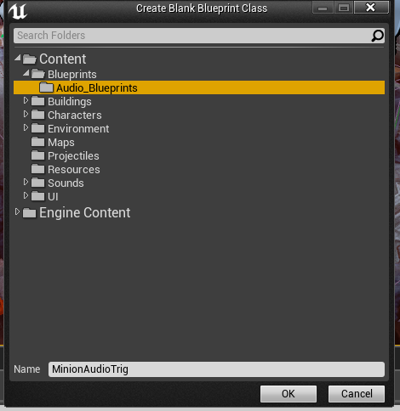
Task: Expand the Environment folder arrow
Action: coord(26,127)
